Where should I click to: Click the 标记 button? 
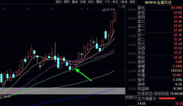115,2
